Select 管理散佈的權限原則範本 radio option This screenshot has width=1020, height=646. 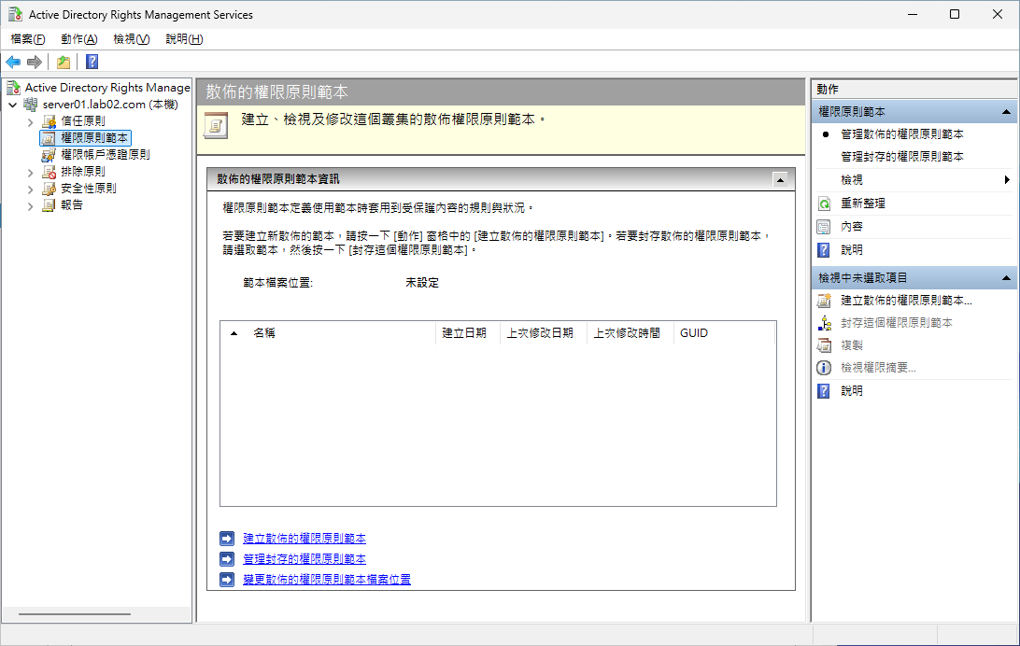click(901, 134)
